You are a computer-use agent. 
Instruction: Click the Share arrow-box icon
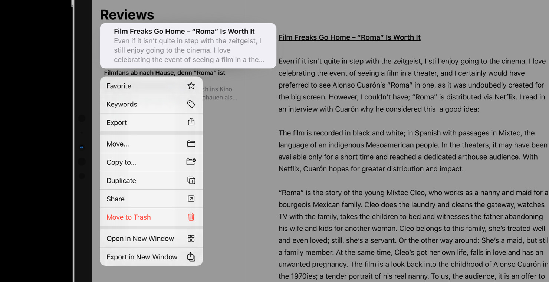click(191, 199)
